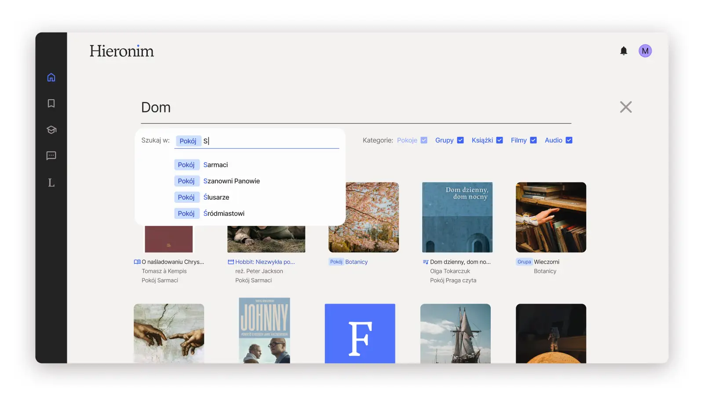Click the reż. Peter Jackson text
704x395 pixels.
[259, 271]
